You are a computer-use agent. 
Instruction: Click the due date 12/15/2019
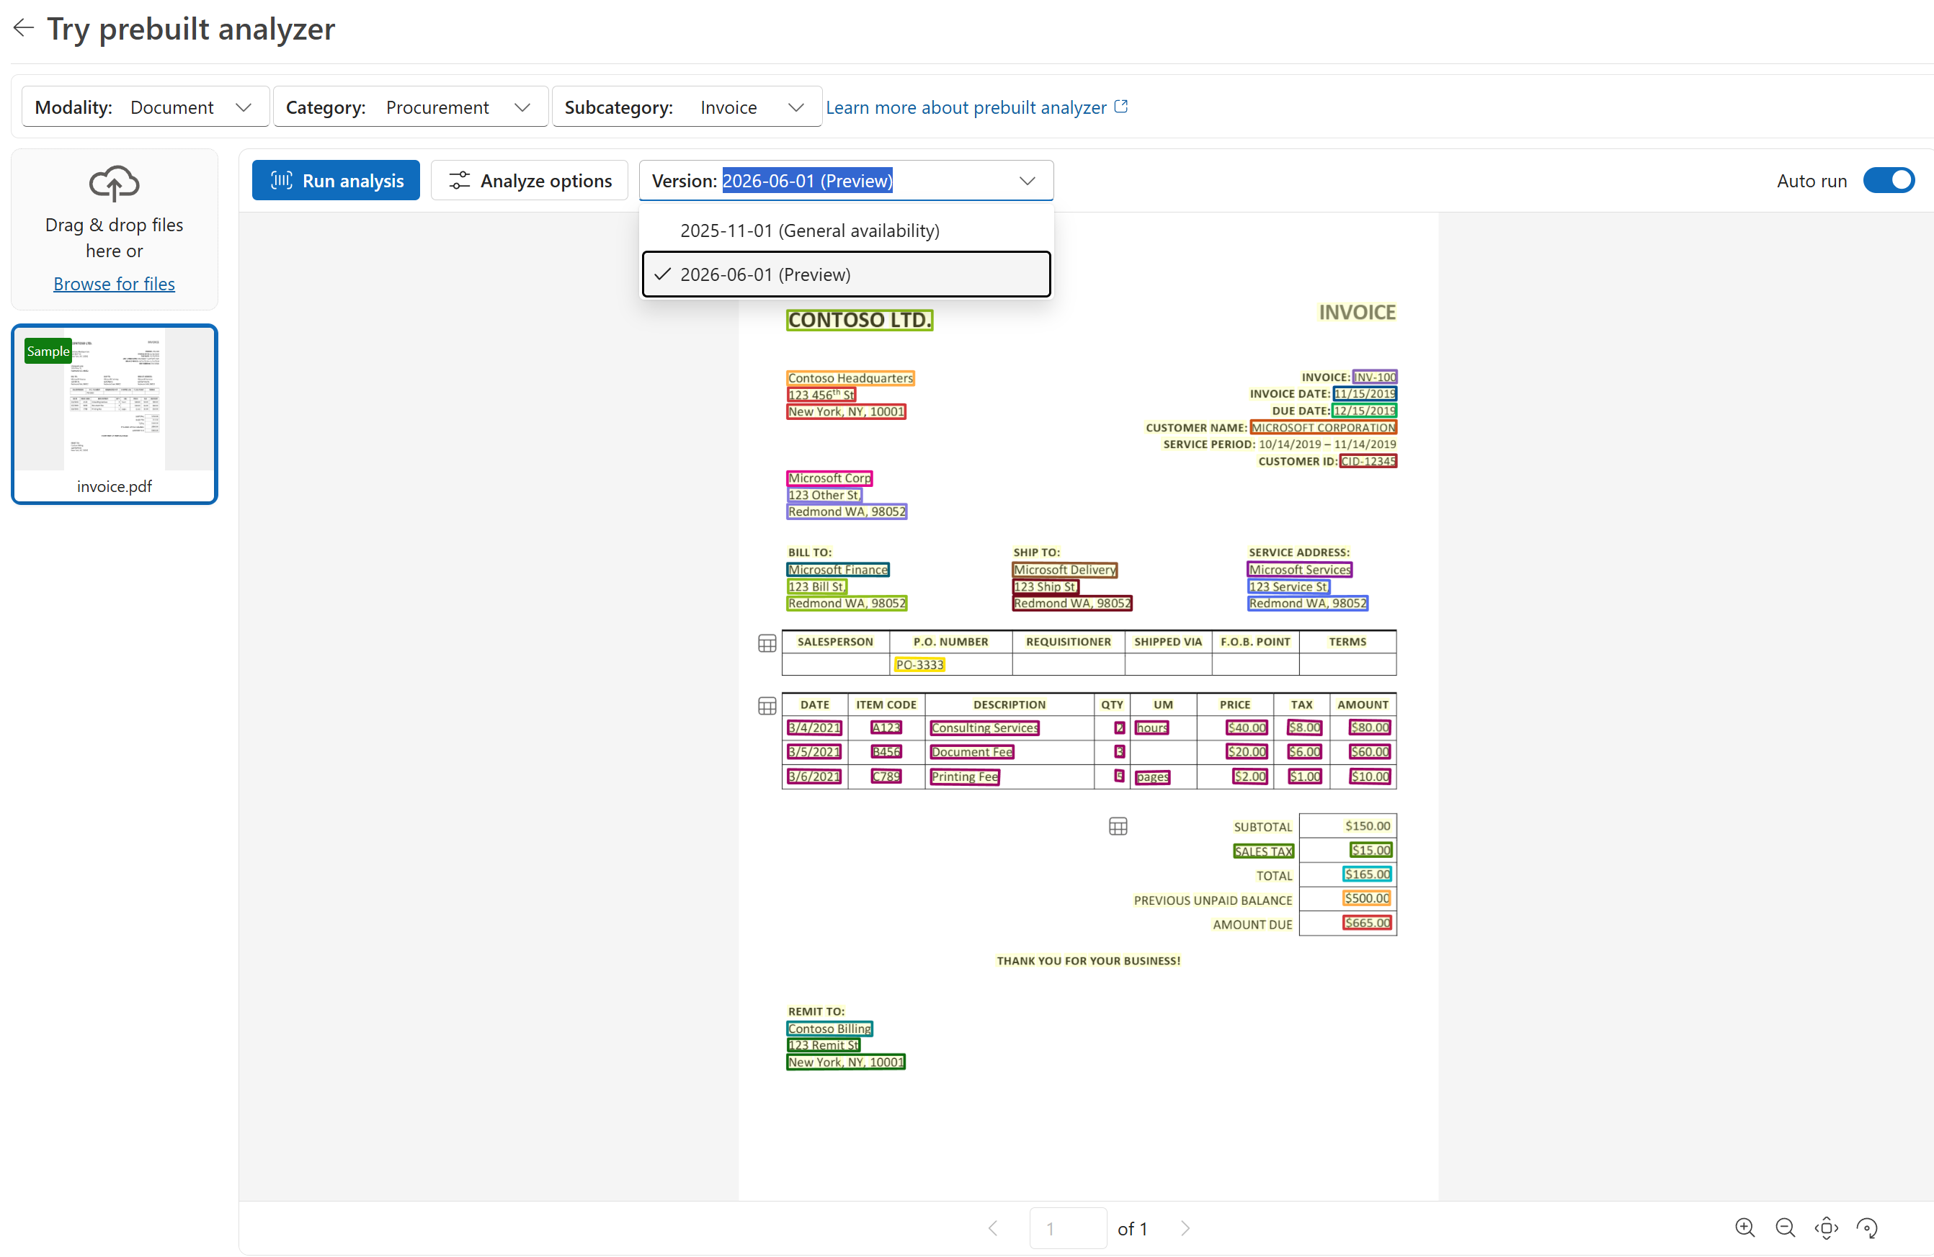[x=1365, y=411]
